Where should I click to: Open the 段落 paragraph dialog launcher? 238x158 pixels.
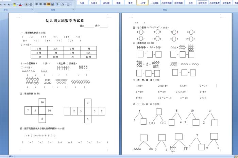(x=73, y=10)
